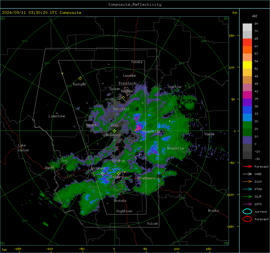This screenshot has width=270, height=253.
Task: Click the cyan current ellipse icon
Action: (247, 211)
